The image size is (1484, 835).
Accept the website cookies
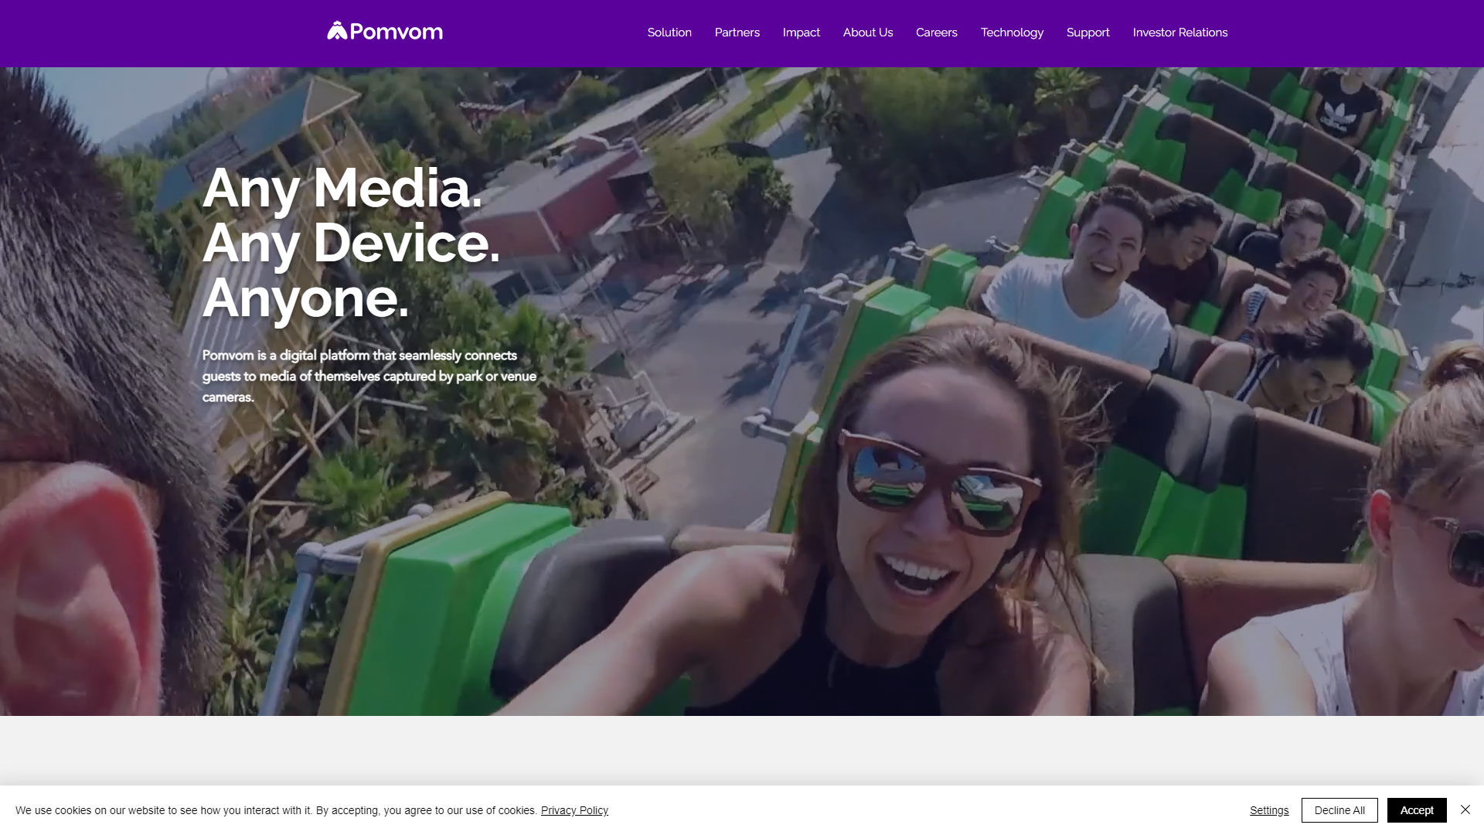[x=1416, y=810]
